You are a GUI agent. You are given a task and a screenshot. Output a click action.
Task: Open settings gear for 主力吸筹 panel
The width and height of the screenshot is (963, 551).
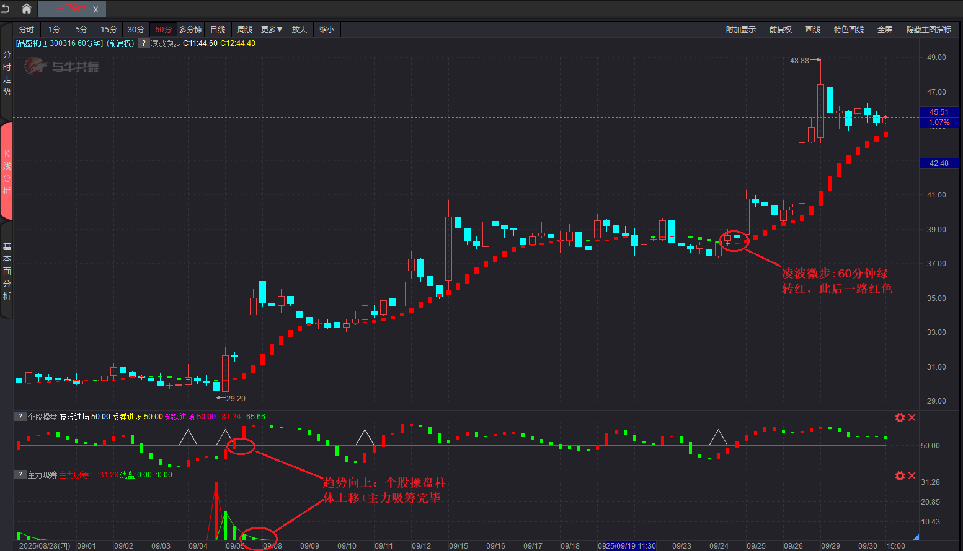point(900,475)
